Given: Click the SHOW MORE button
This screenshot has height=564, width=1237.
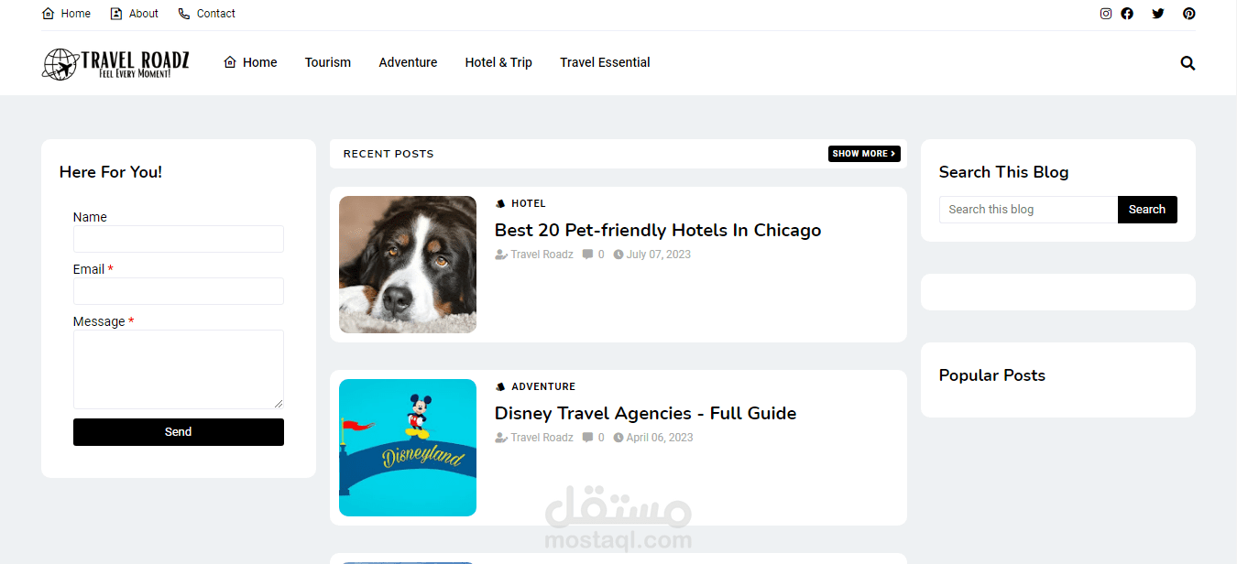Looking at the screenshot, I should click(x=864, y=154).
